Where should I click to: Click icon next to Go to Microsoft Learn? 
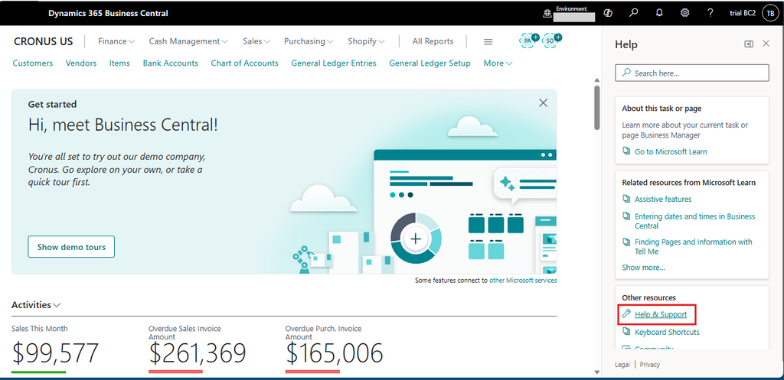point(626,151)
